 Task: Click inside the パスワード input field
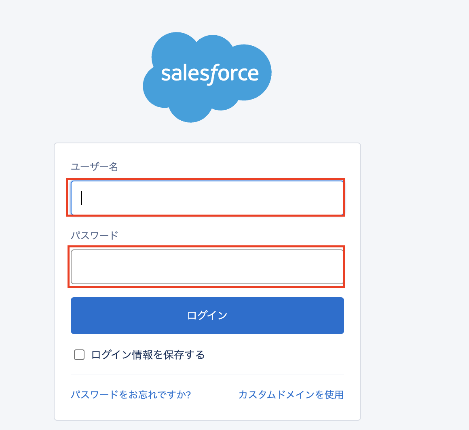click(207, 266)
